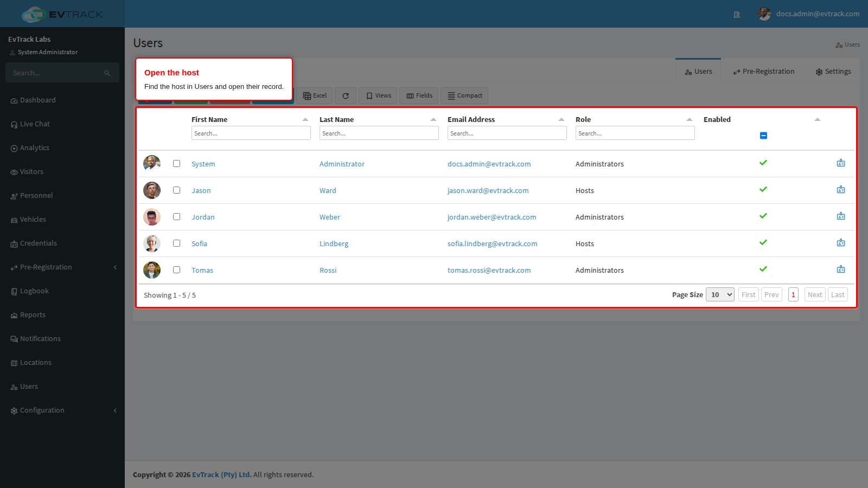
Task: Sort by Role column arrow
Action: [690, 119]
